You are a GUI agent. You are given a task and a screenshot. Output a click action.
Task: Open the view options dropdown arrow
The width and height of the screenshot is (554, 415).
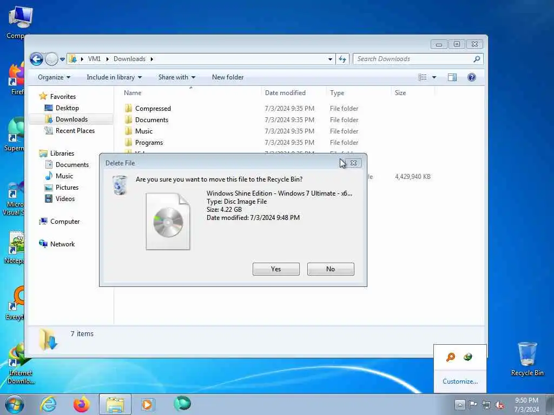click(434, 77)
